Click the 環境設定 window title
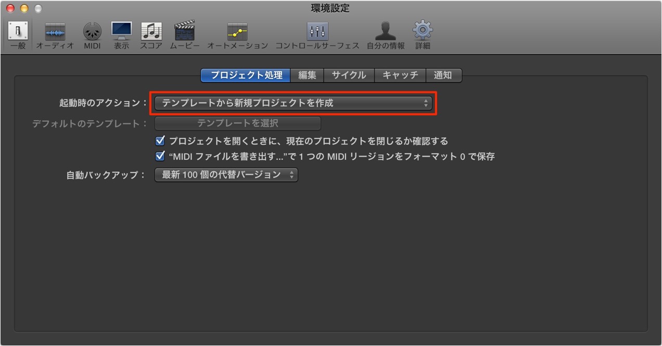Screen dimensions: 662x346 pyautogui.click(x=330, y=8)
